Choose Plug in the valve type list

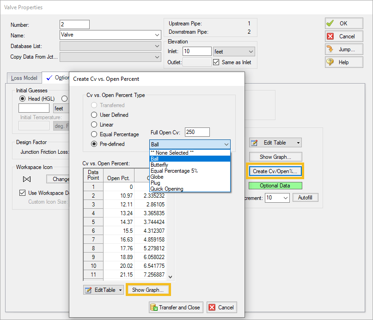pyautogui.click(x=190, y=183)
